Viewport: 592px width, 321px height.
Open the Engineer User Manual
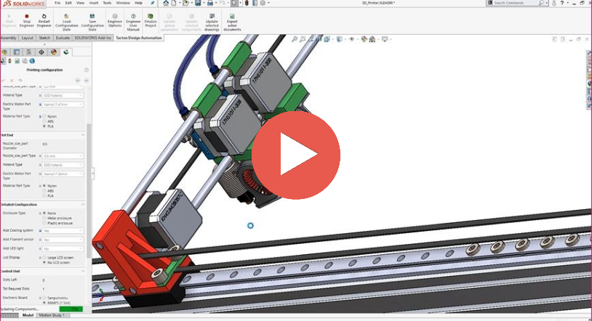(133, 16)
